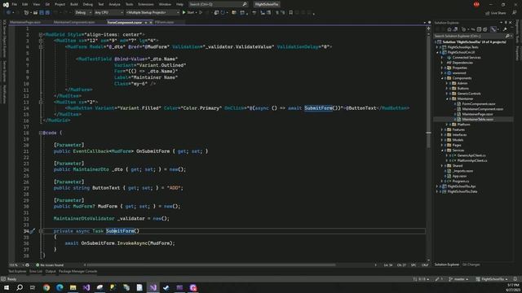This screenshot has width=522, height=293.
Task: Open the Windows Start menu
Action: [x=7, y=287]
